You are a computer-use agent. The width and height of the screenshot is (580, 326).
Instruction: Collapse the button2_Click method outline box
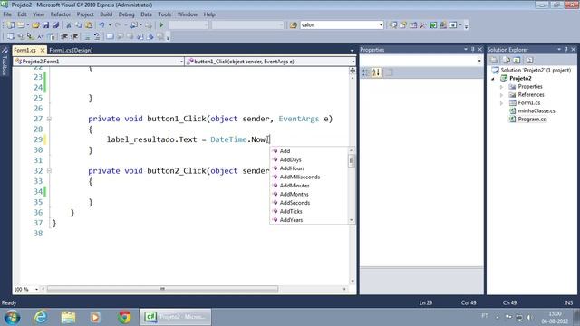click(x=49, y=171)
